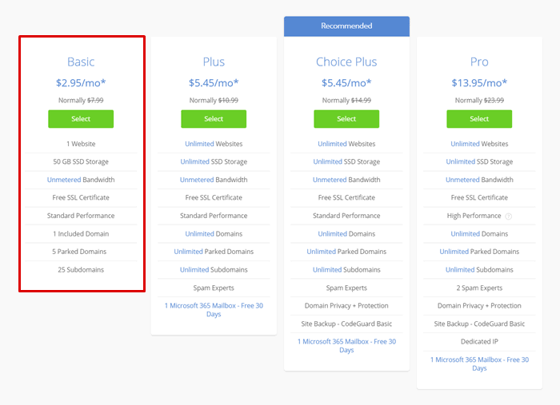Select the Choice Plus hosting plan

pos(346,119)
